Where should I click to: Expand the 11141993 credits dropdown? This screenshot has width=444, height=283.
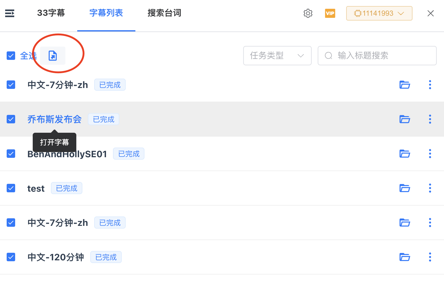379,13
